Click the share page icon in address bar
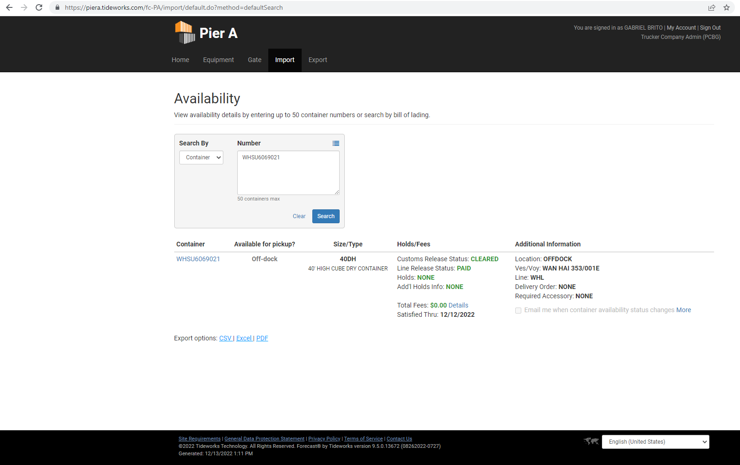Image resolution: width=740 pixels, height=465 pixels. coord(712,7)
